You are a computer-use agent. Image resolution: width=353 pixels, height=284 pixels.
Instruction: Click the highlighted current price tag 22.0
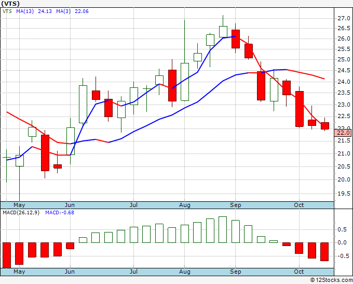coord(343,133)
